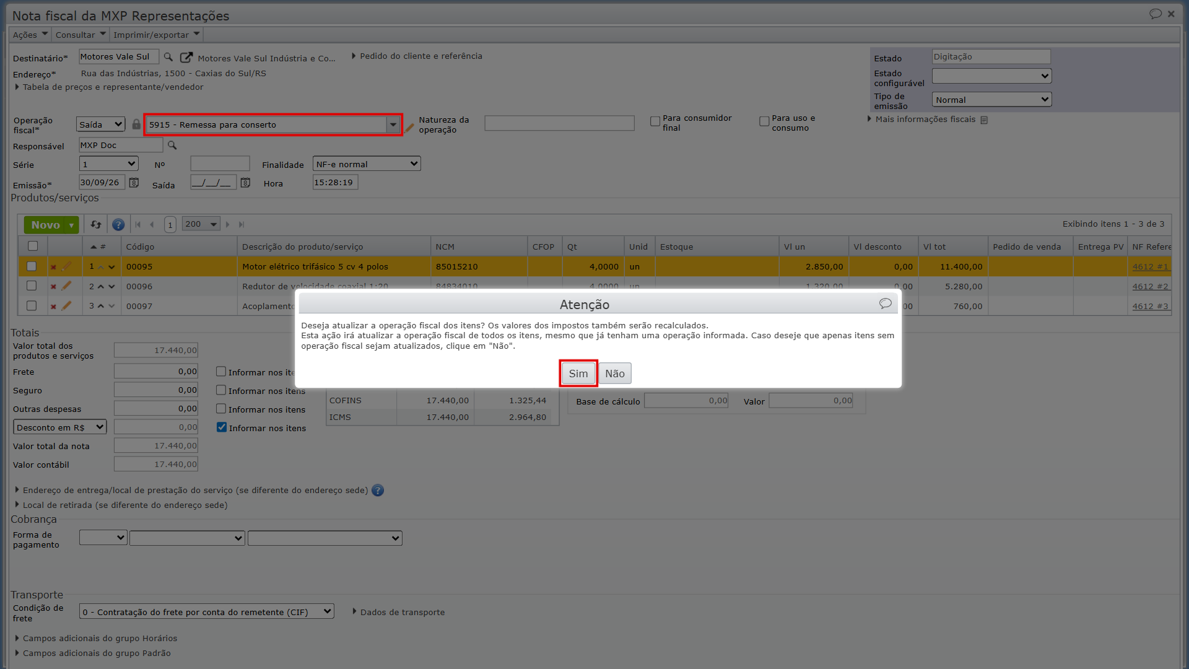Edit item 00096 with its pencil icon

[x=66, y=286]
